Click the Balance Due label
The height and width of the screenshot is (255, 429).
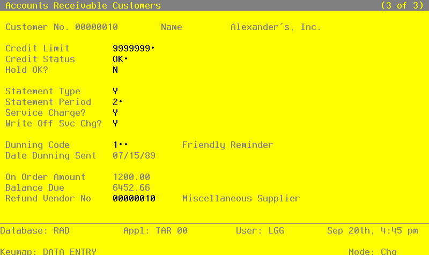coord(35,187)
